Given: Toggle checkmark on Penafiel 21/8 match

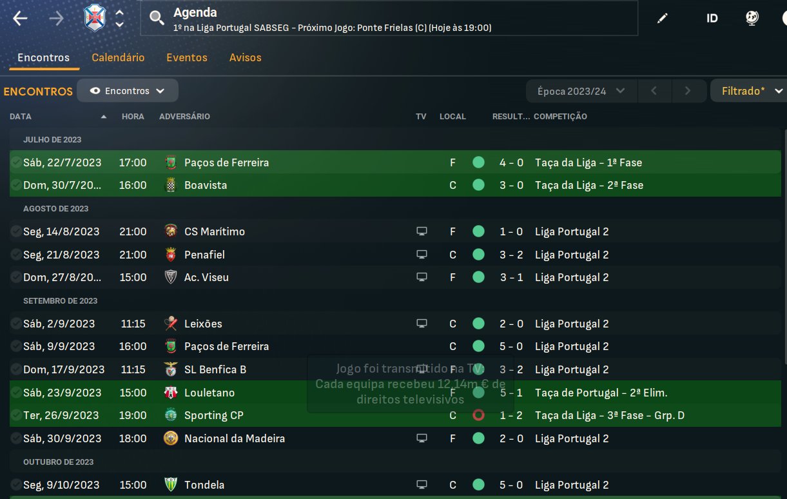Looking at the screenshot, I should [16, 255].
